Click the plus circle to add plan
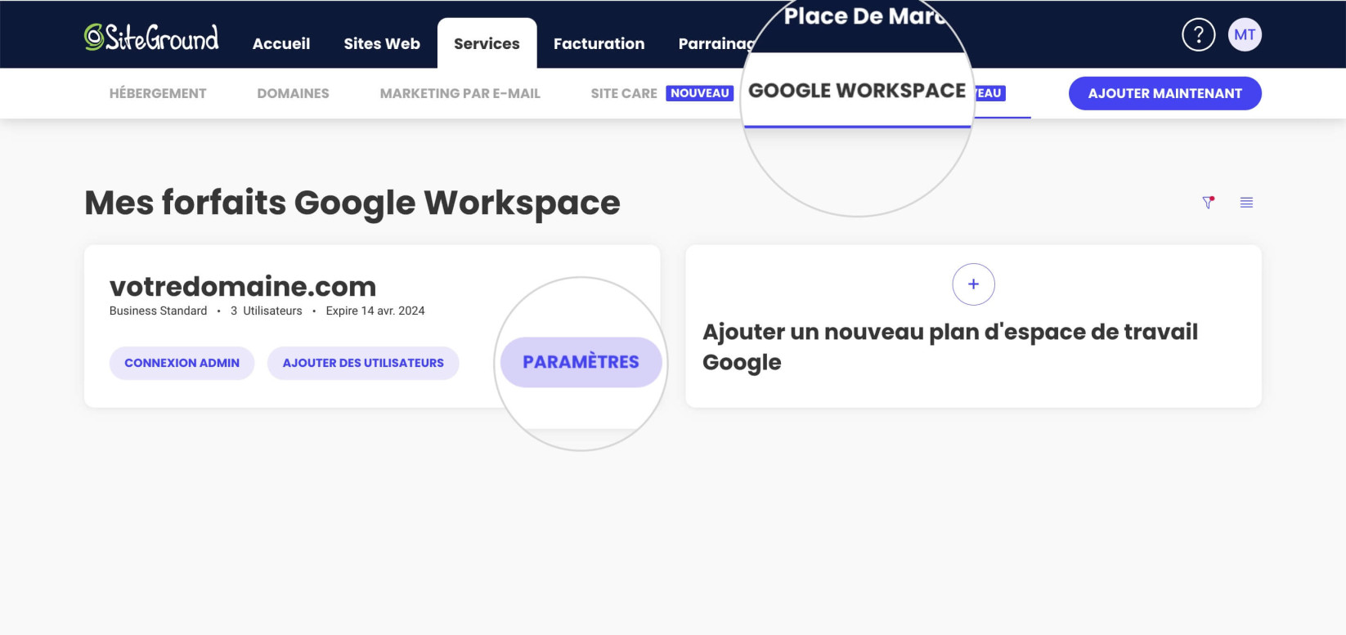The height and width of the screenshot is (635, 1346). (973, 284)
